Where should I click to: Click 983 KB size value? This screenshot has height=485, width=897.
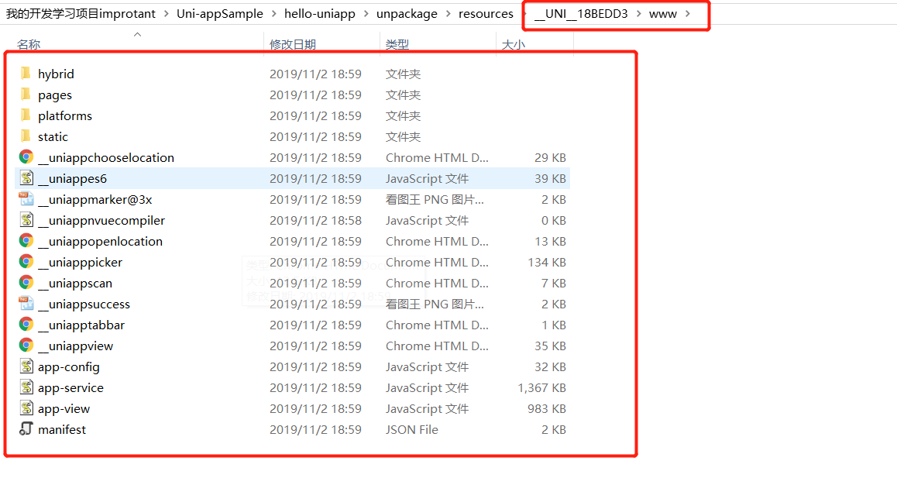[546, 408]
